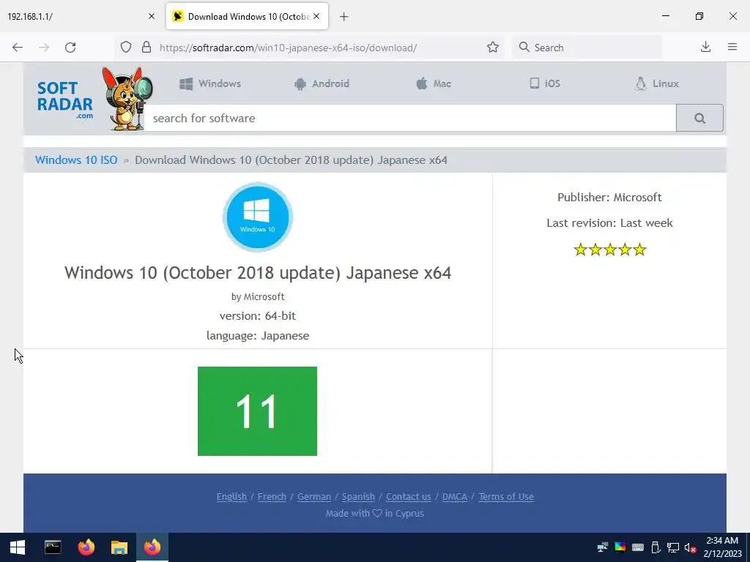View site security padlock info
Screen dimensions: 750x562
146,48
